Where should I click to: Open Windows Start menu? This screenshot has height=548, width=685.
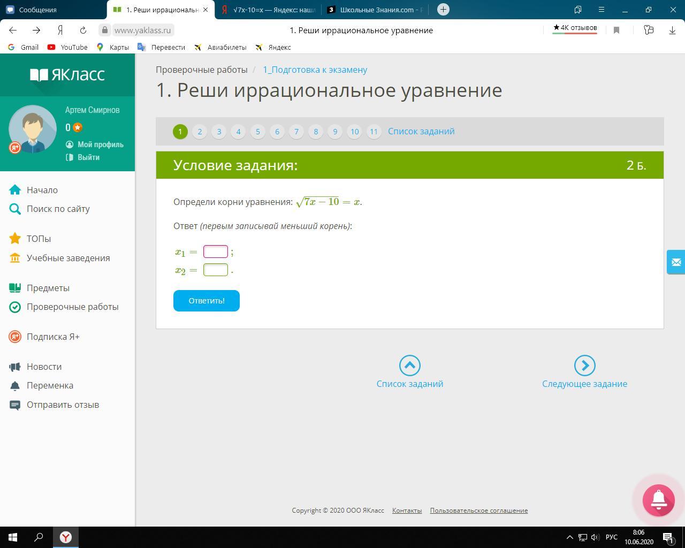(x=13, y=537)
